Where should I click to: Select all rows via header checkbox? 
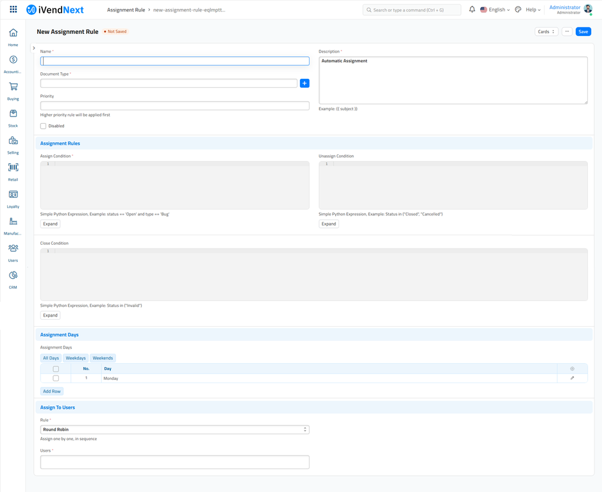56,369
